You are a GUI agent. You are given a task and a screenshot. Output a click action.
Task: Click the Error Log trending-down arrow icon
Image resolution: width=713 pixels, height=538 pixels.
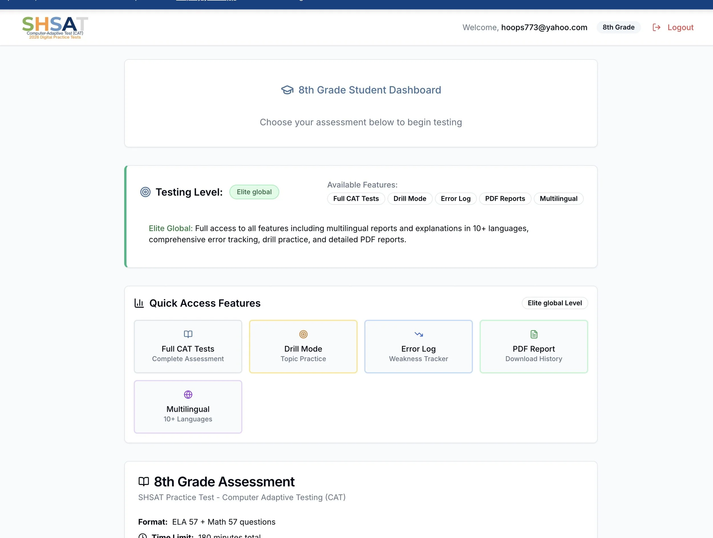click(x=418, y=334)
